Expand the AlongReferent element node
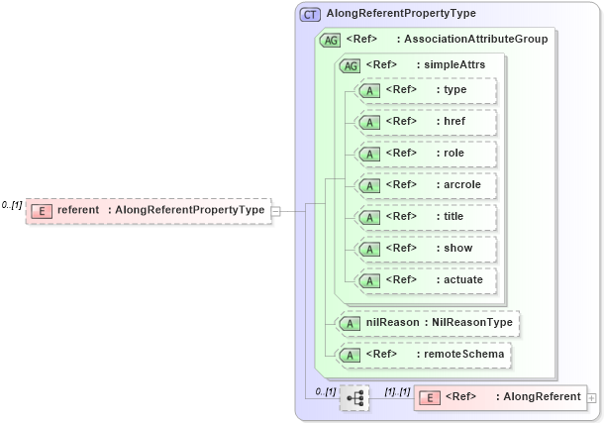The width and height of the screenshot is (604, 423). tap(592, 398)
